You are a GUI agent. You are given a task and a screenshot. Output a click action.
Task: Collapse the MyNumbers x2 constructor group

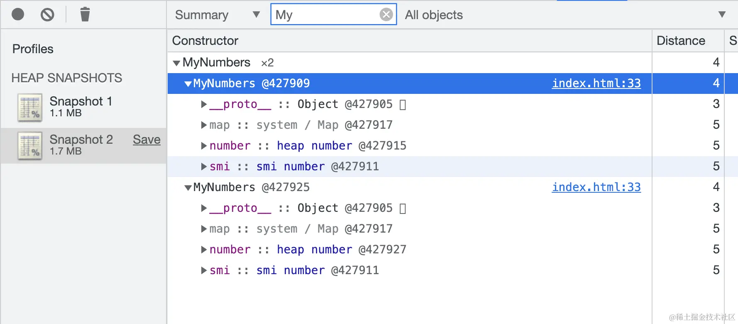(x=176, y=63)
